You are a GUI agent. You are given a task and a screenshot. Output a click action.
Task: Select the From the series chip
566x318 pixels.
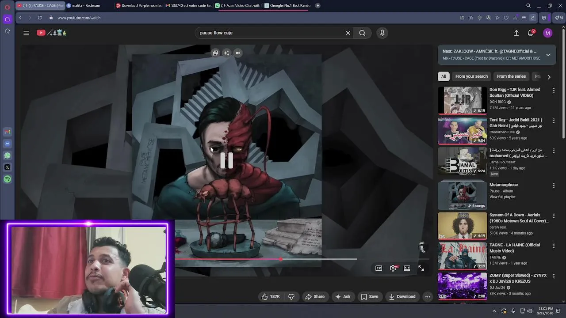pyautogui.click(x=511, y=76)
